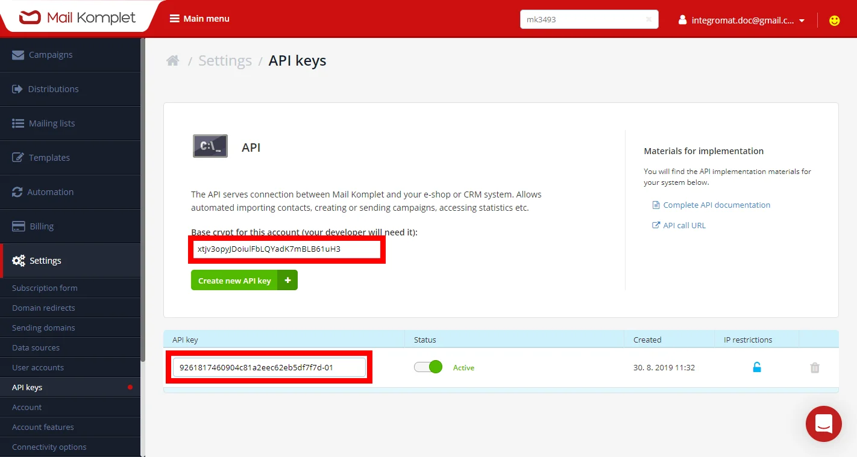The image size is (857, 457).
Task: Click the user profile icon
Action: [x=683, y=20]
